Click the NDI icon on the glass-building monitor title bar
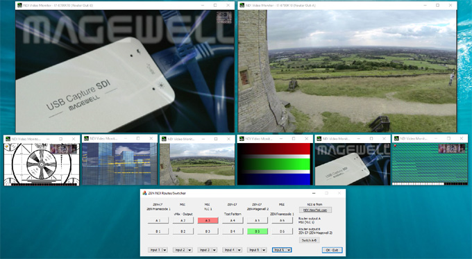Viewport: 472px width, 259px height. coord(86,139)
